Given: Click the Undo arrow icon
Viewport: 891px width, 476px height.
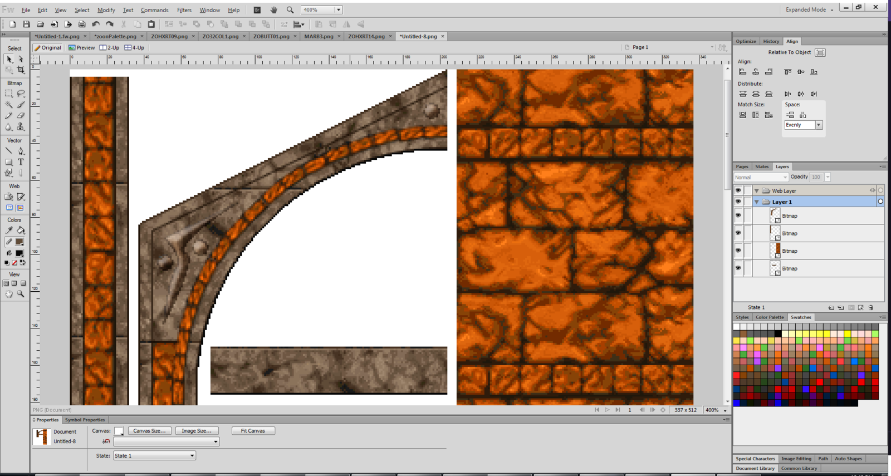Looking at the screenshot, I should [x=96, y=24].
